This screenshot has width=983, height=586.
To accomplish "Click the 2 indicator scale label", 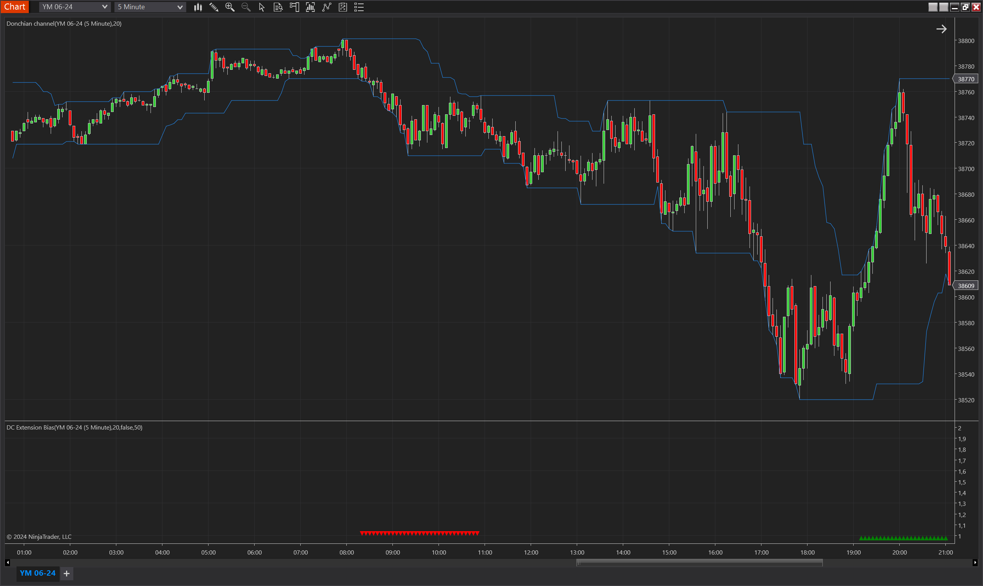I will pos(959,428).
